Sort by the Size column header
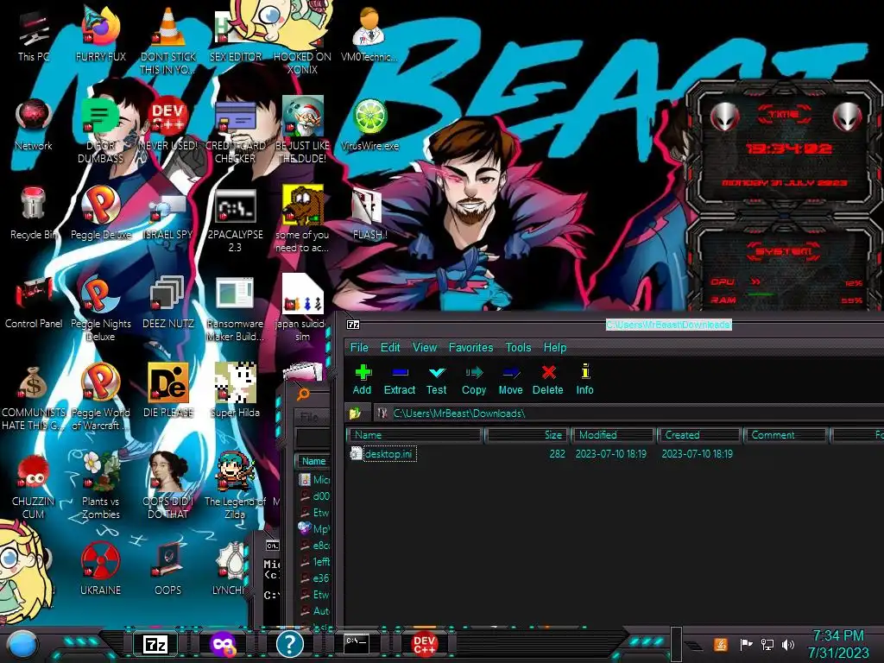 click(527, 435)
